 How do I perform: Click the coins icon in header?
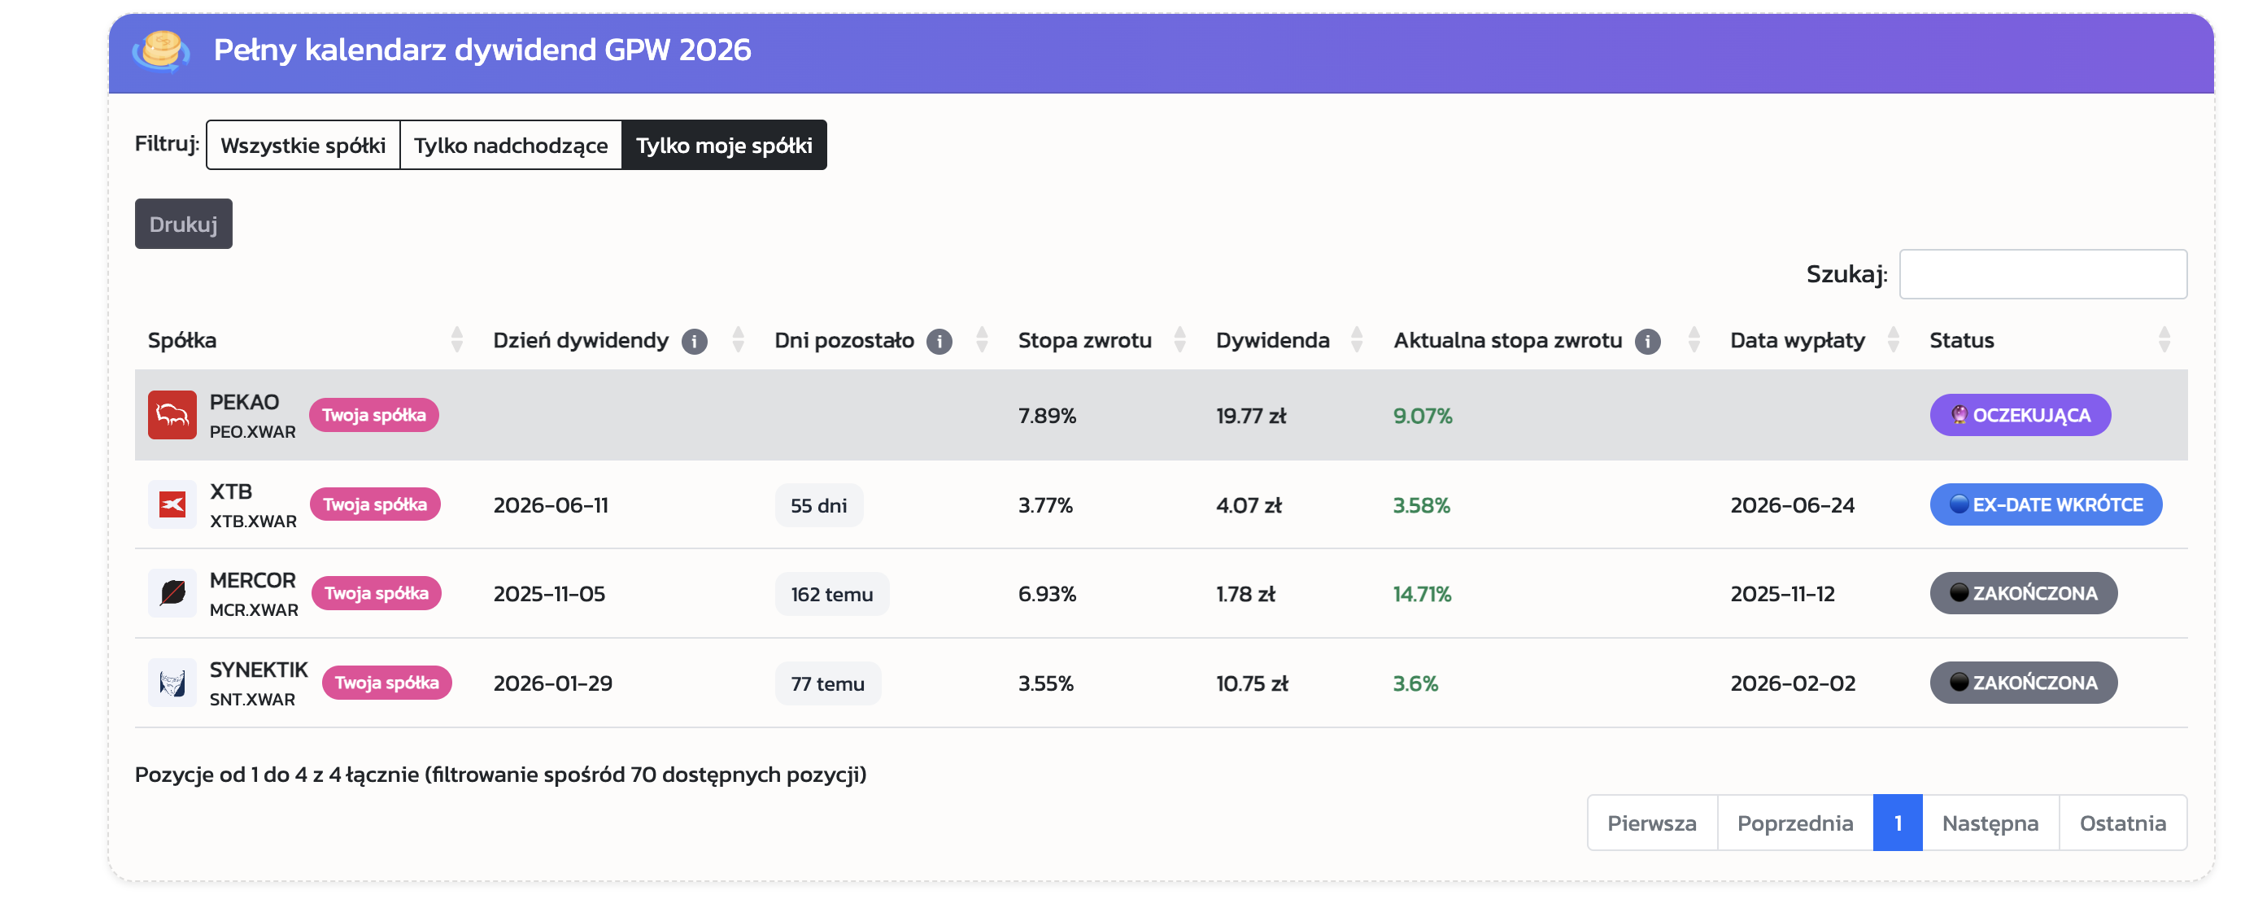[x=161, y=50]
